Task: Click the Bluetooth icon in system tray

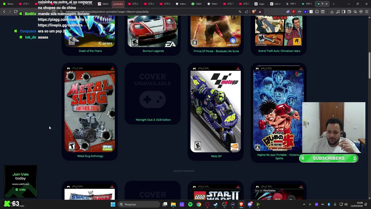Action: coord(329,204)
